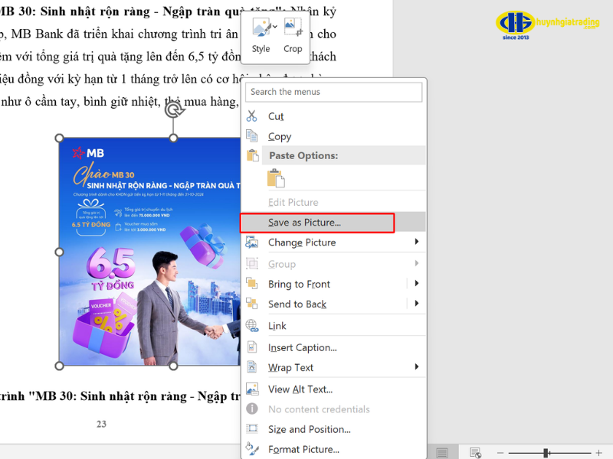
Task: Open the Style dropdown arrow
Action: click(x=275, y=27)
